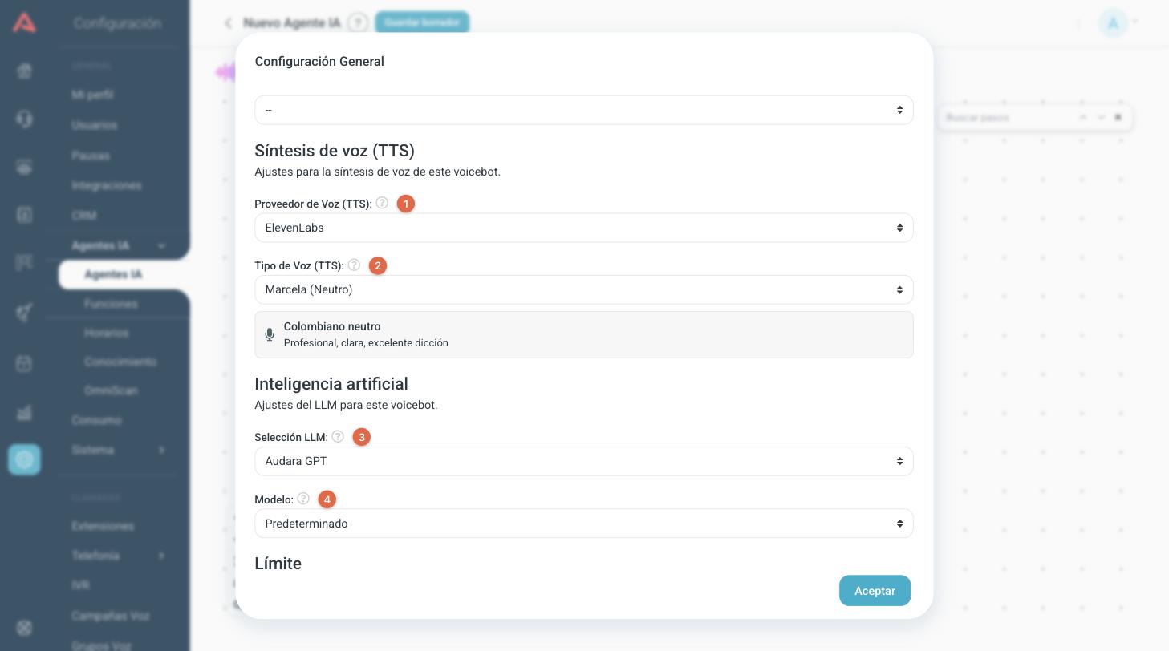The width and height of the screenshot is (1169, 651).
Task: Open Funciones under Agentes IA
Action: pos(111,304)
